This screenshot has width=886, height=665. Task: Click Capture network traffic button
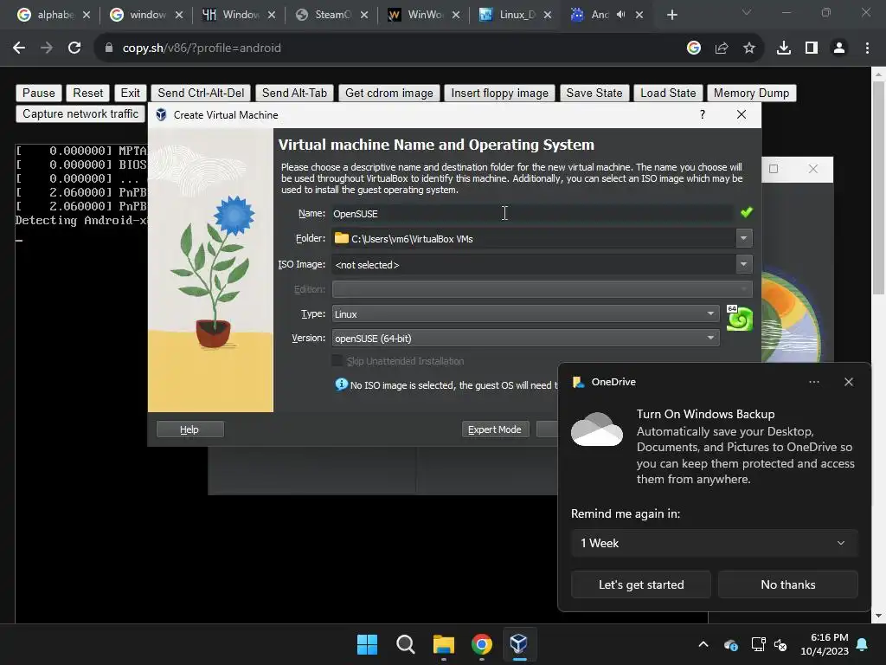point(80,113)
